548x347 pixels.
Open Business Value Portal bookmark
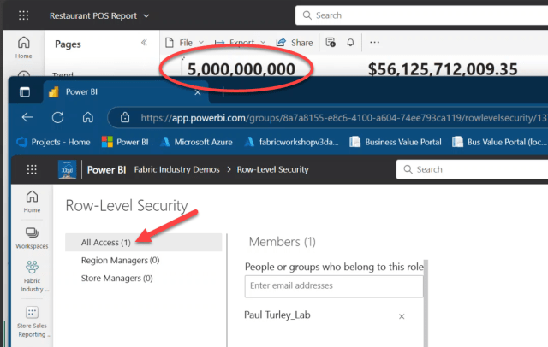[x=396, y=142]
